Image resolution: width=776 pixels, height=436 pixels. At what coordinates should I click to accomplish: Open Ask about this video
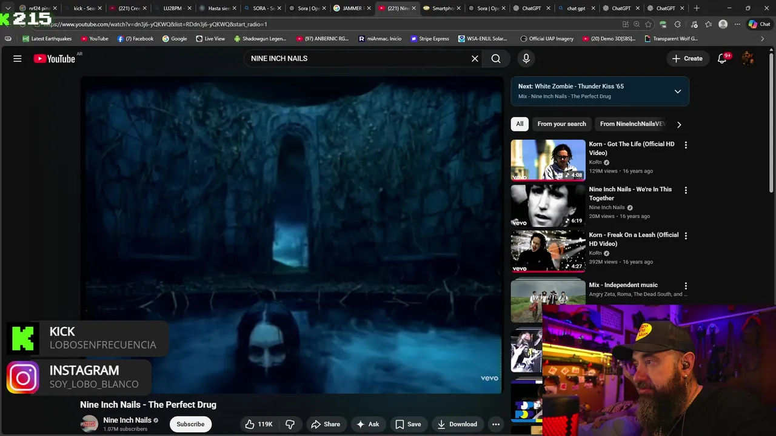(367, 424)
